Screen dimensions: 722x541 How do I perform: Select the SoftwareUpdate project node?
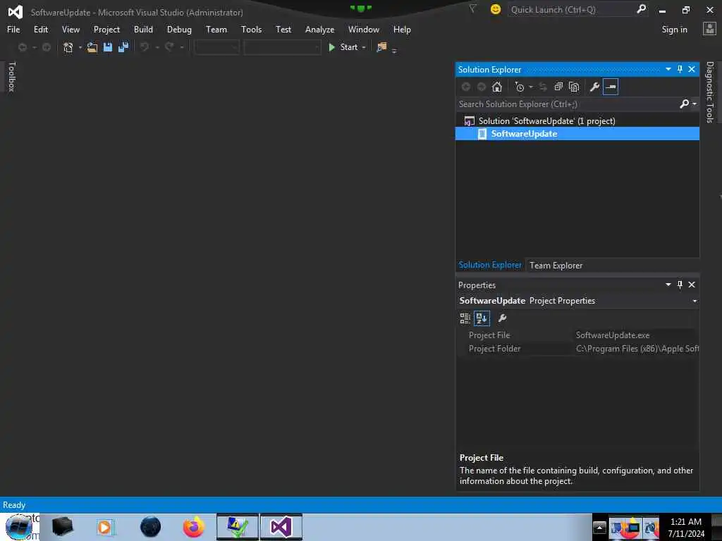pyautogui.click(x=577, y=134)
